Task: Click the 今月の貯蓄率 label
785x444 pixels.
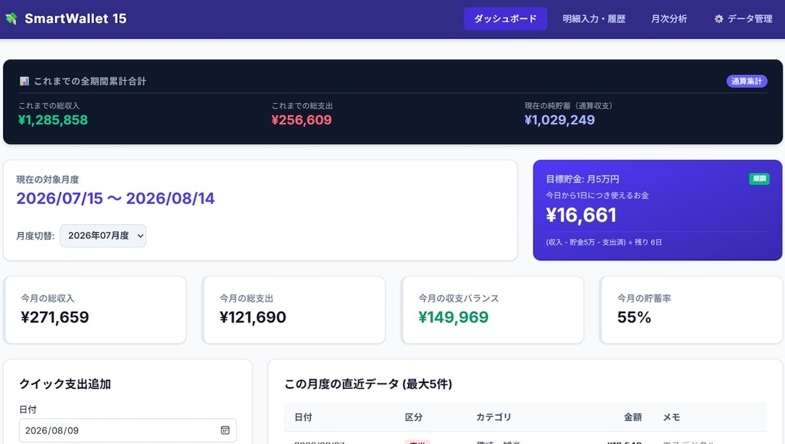Action: click(644, 298)
